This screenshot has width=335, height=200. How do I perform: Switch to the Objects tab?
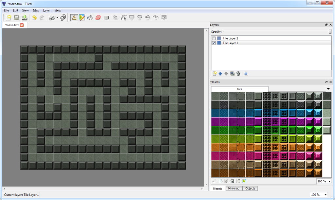coord(250,189)
